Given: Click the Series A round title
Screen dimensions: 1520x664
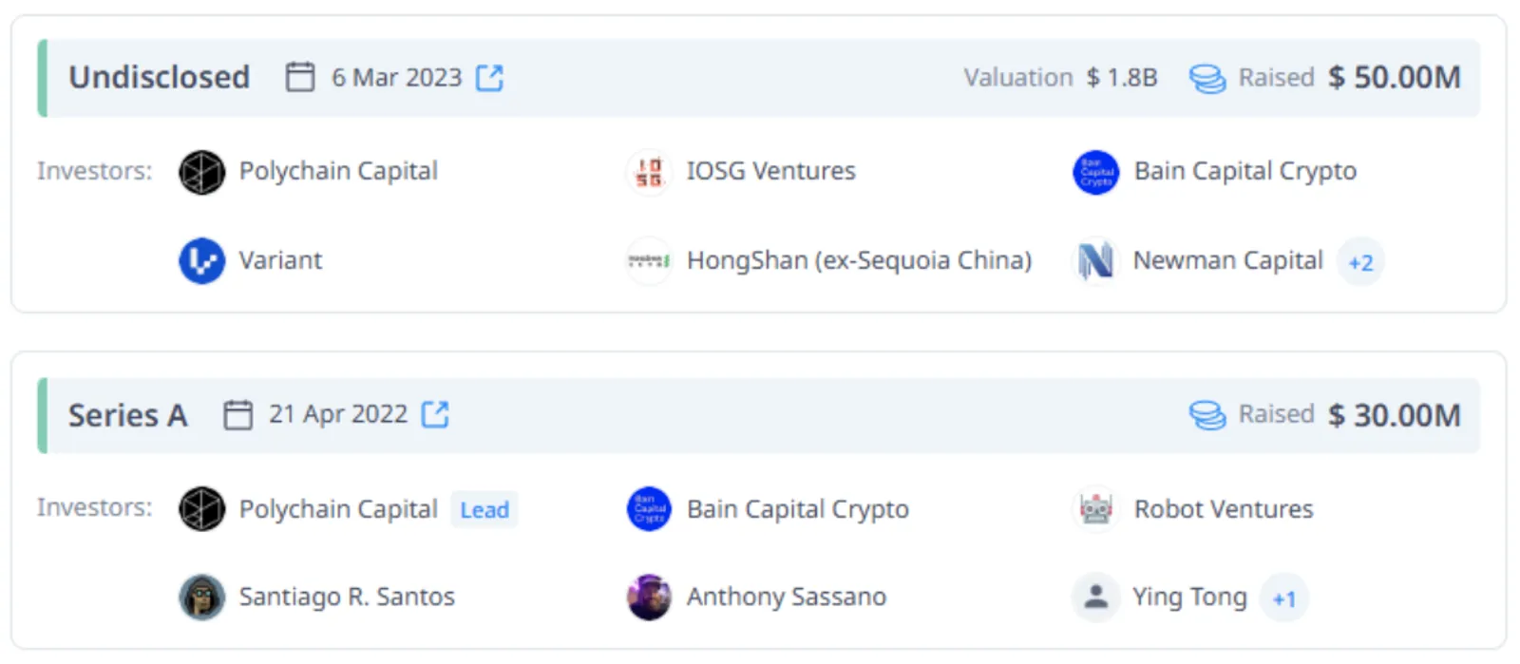Looking at the screenshot, I should click(127, 415).
